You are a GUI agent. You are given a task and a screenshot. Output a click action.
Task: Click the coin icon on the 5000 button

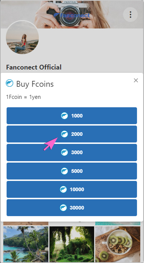[64, 171]
